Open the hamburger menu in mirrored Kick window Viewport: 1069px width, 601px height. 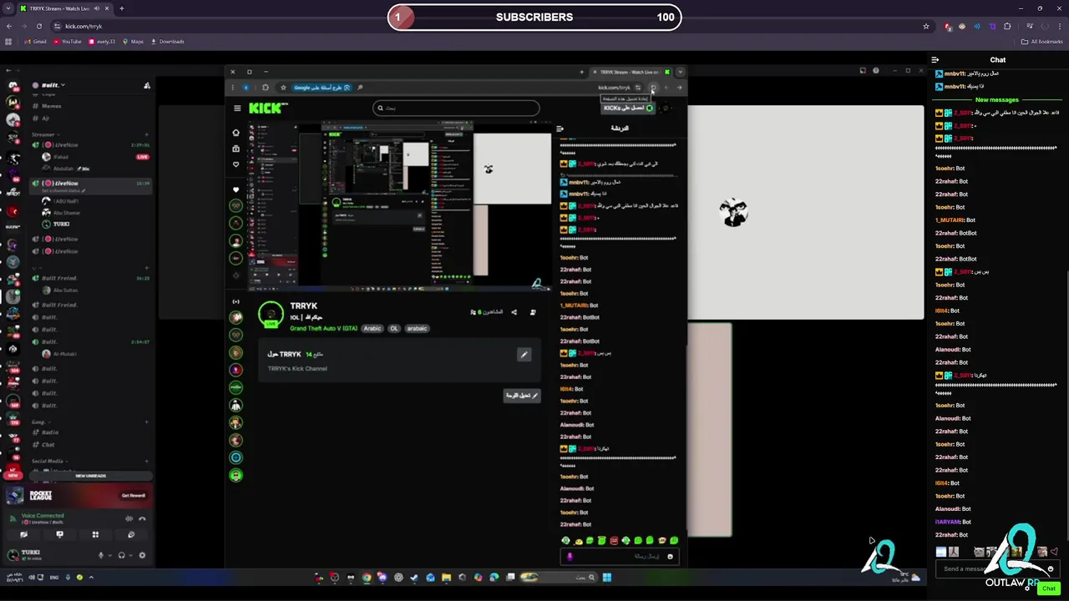pos(237,109)
